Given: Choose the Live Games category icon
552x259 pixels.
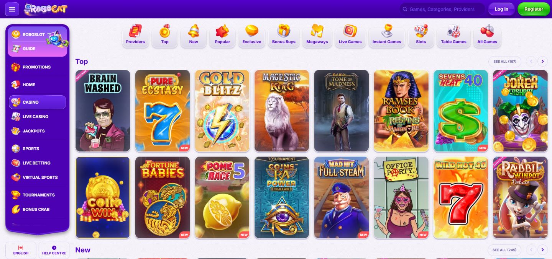Looking at the screenshot, I should pyautogui.click(x=350, y=31).
